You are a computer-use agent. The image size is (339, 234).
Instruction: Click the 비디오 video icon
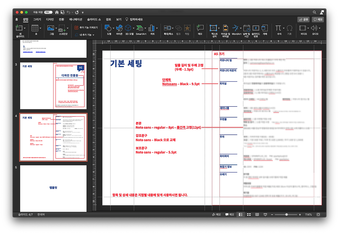[x=302, y=28]
